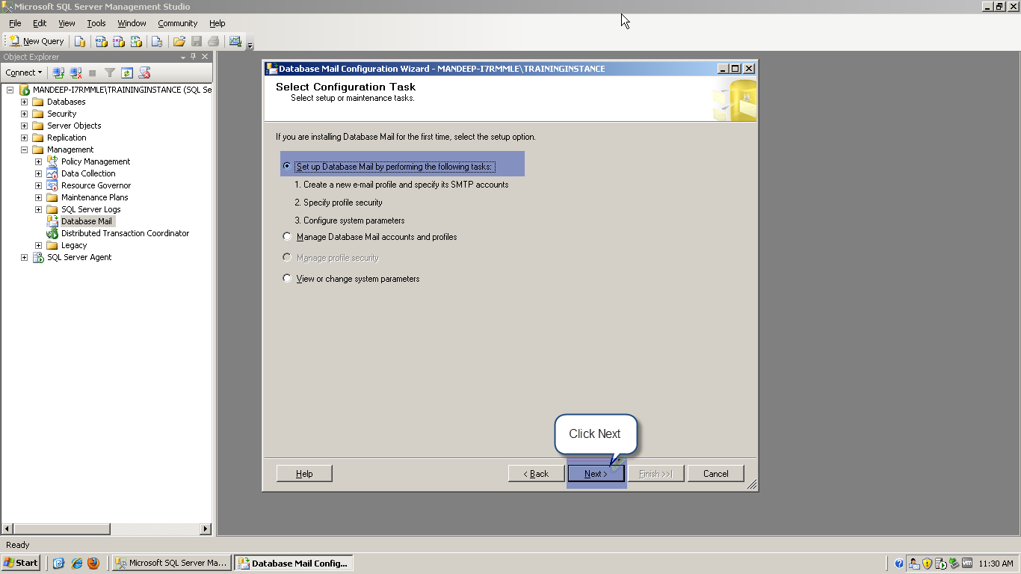Screen dimensions: 1021x574
Task: Open the Help menu in menu bar
Action: 217,23
